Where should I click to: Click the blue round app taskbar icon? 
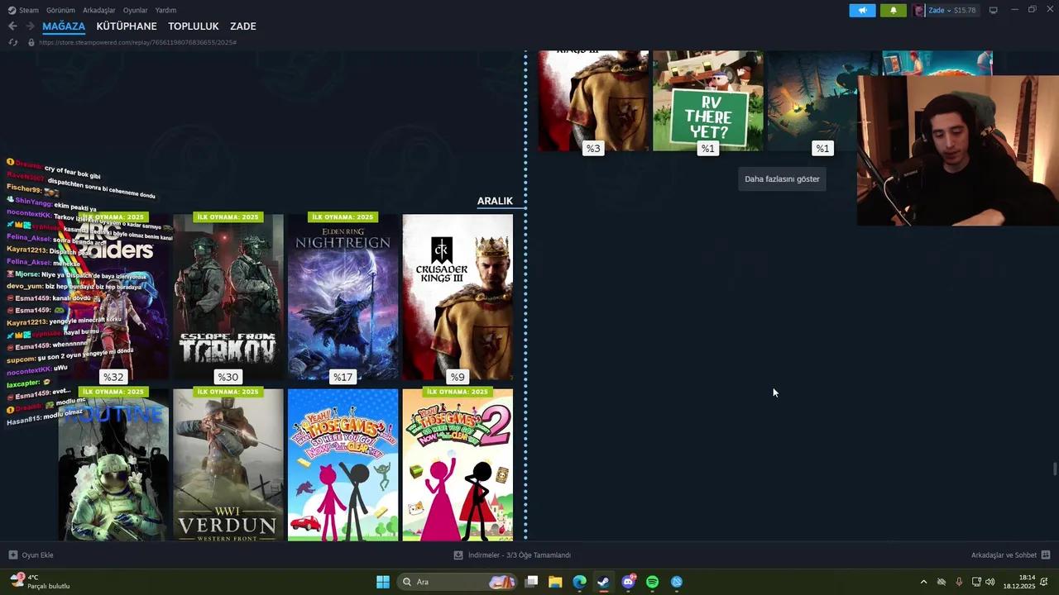pyautogui.click(x=677, y=582)
